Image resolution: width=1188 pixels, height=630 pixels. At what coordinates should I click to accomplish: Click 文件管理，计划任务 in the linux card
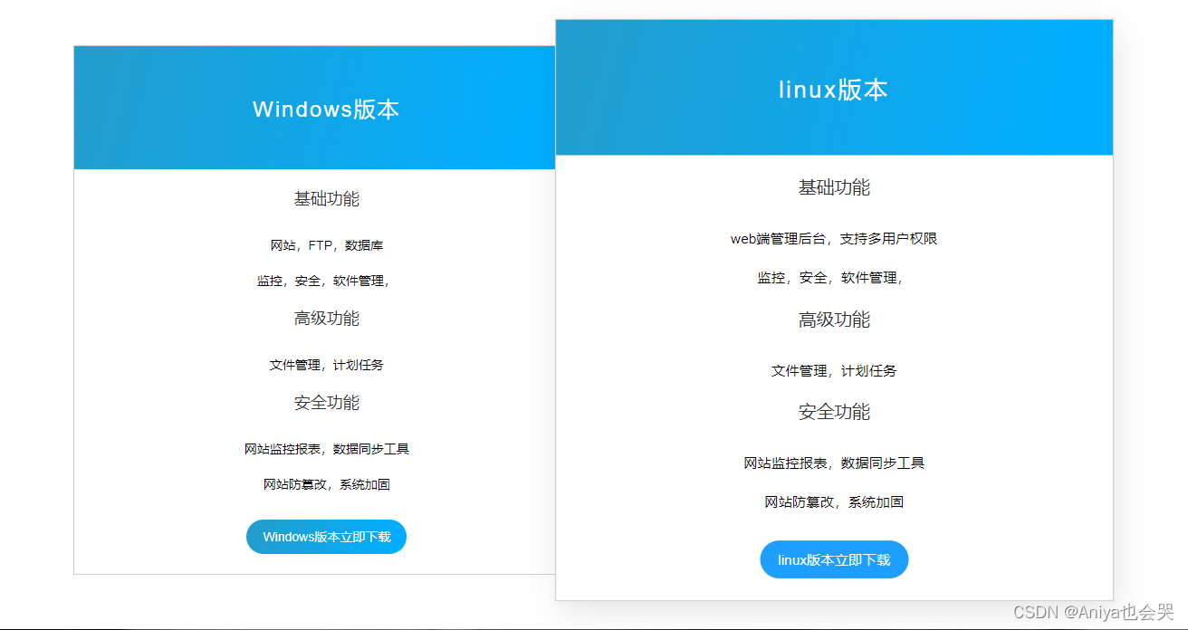pyautogui.click(x=833, y=371)
